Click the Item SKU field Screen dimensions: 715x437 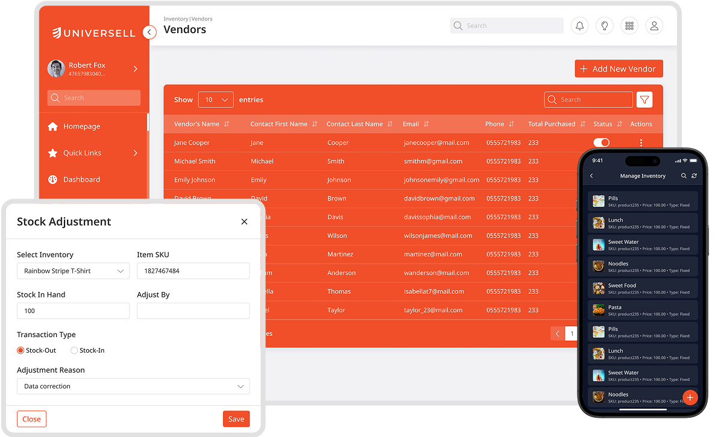tap(194, 271)
